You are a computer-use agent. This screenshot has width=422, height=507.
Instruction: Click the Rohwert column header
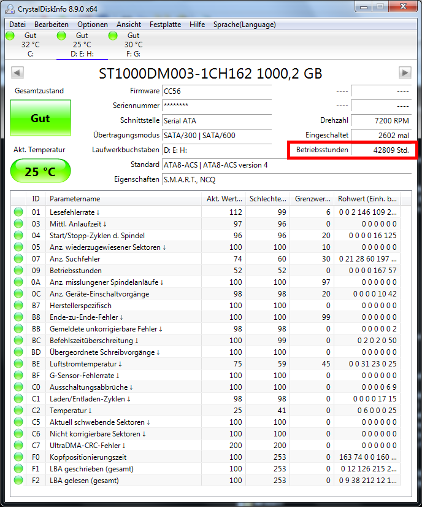[x=367, y=199]
